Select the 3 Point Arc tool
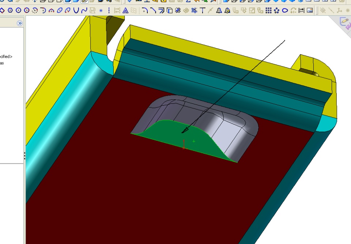This screenshot has height=244, width=351. (52, 10)
